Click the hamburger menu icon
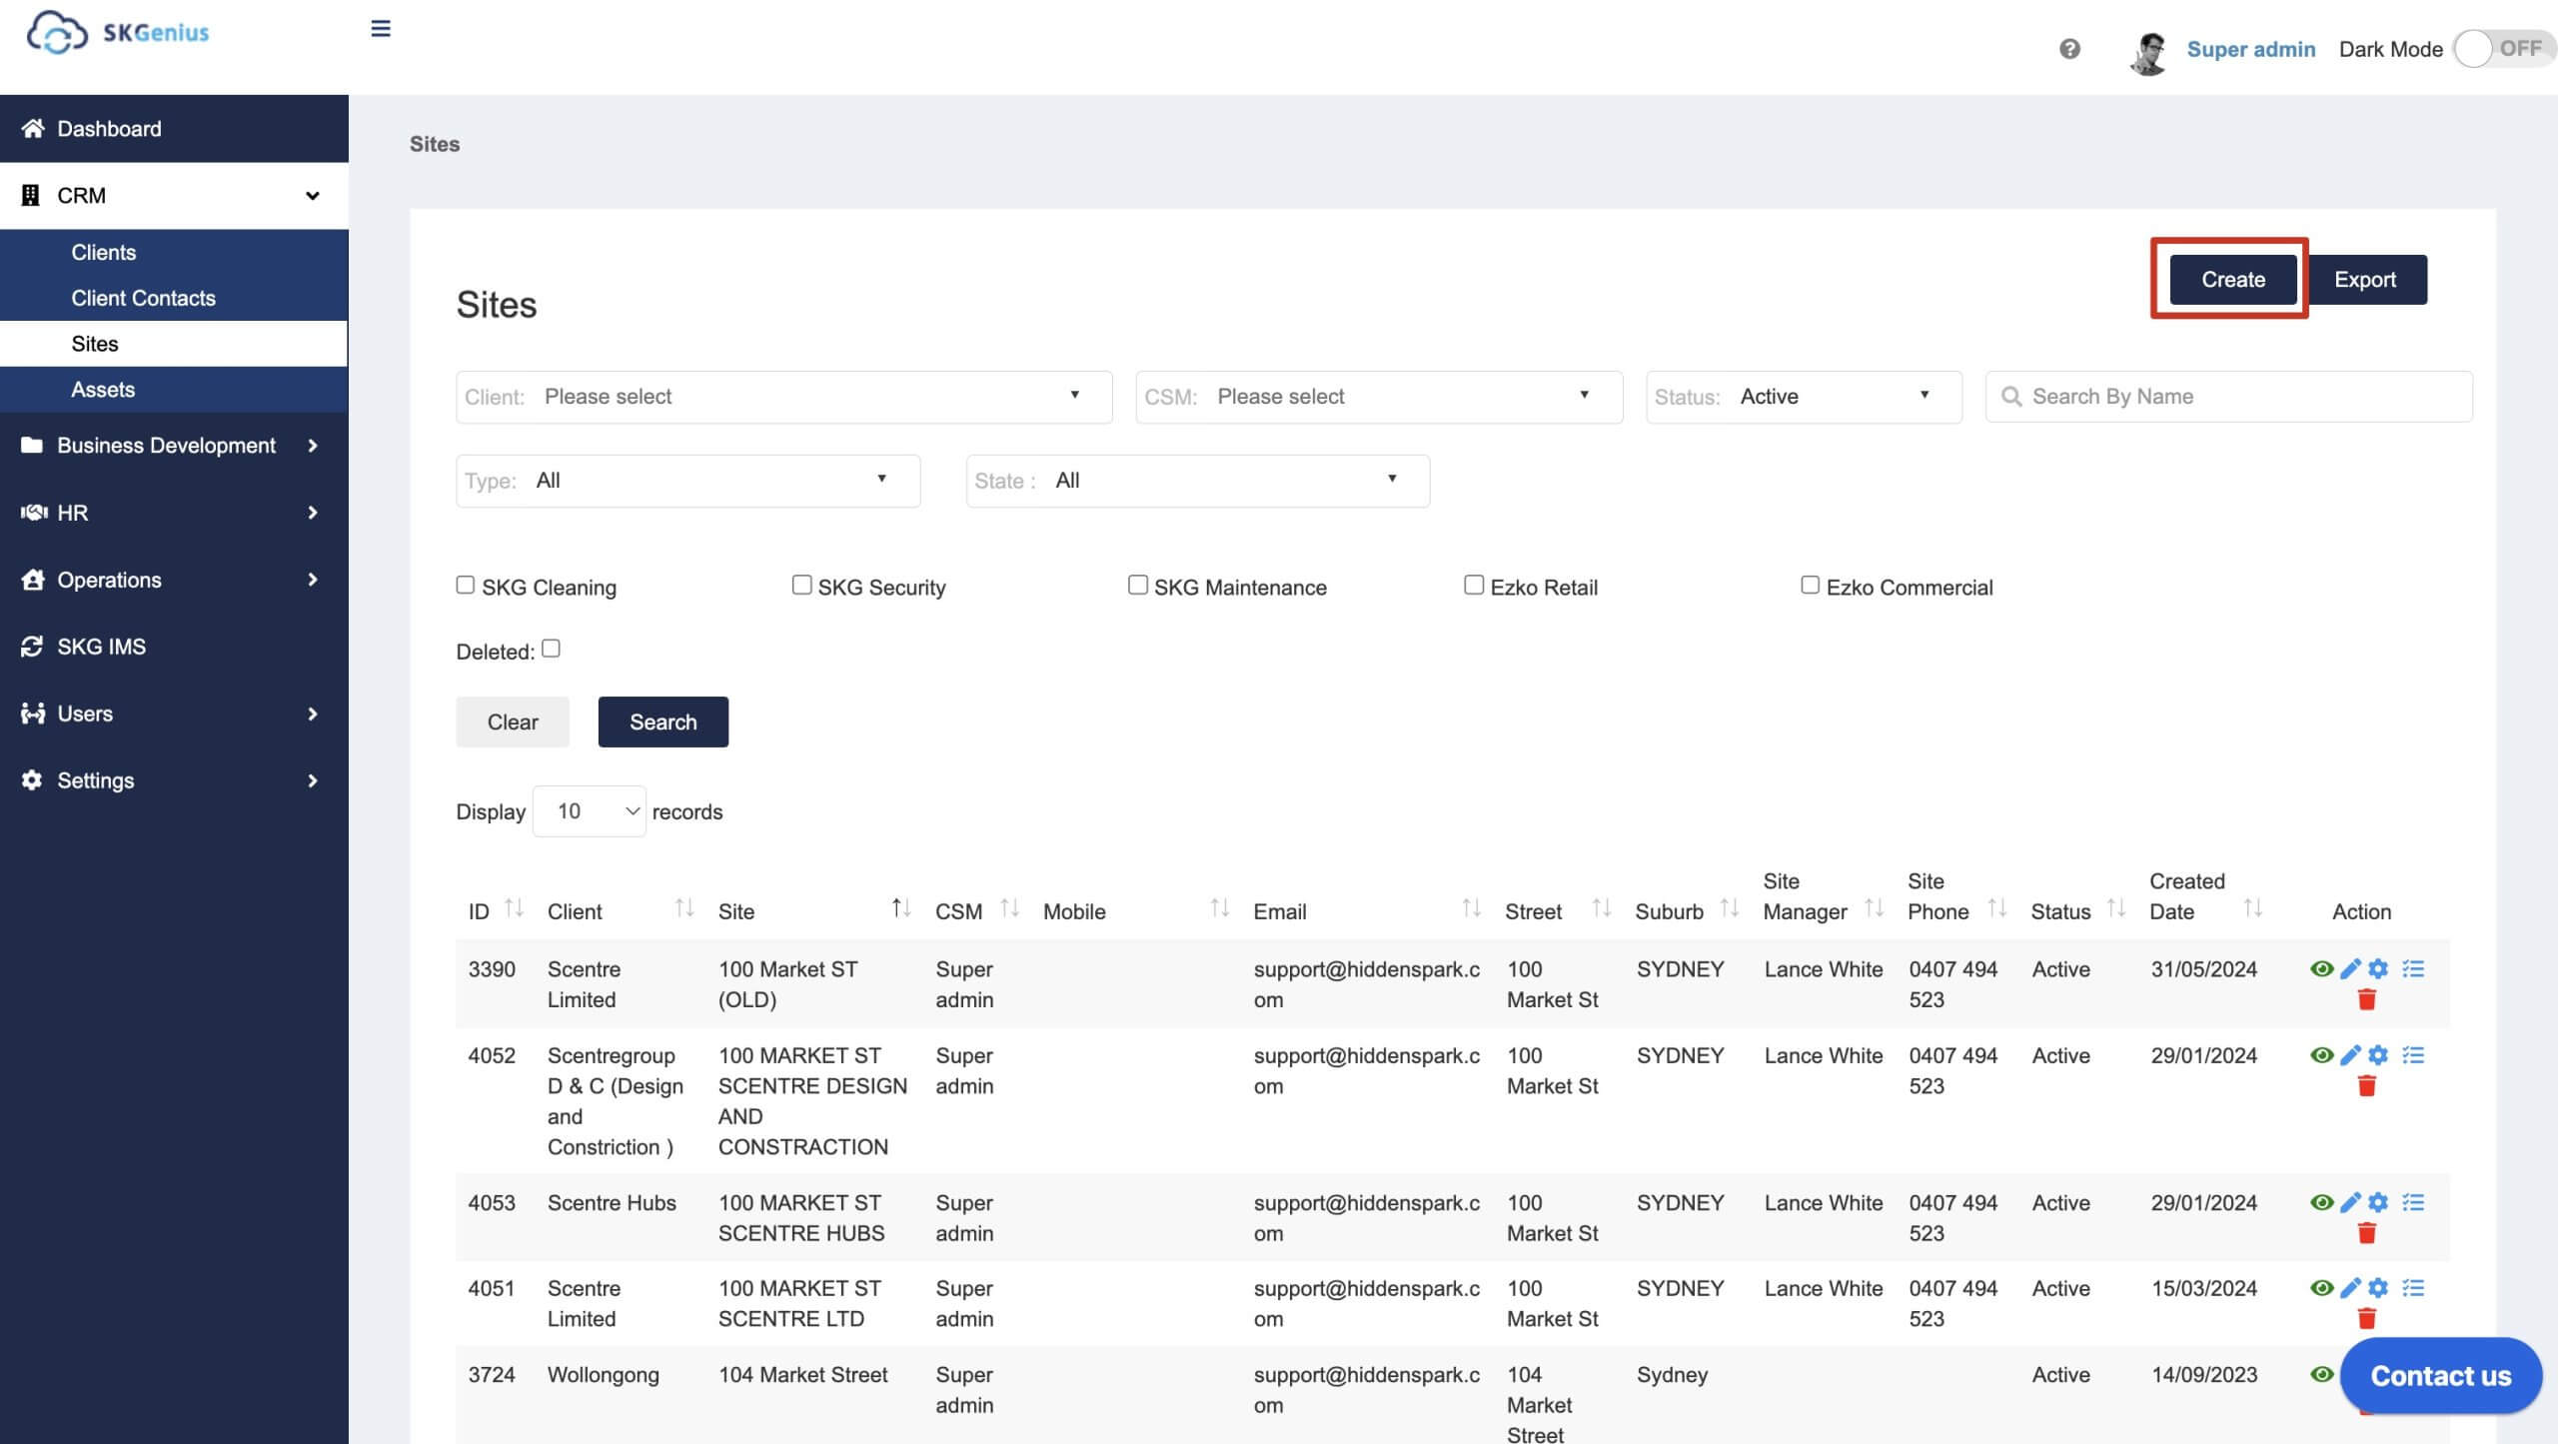The height and width of the screenshot is (1444, 2558). point(381,29)
